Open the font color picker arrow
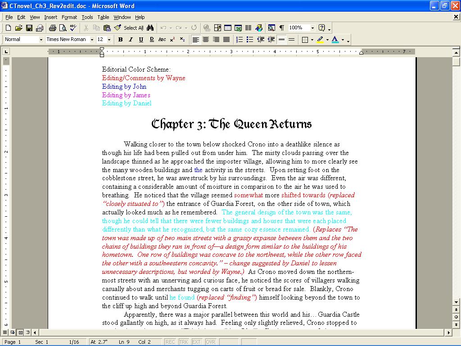 [343, 40]
